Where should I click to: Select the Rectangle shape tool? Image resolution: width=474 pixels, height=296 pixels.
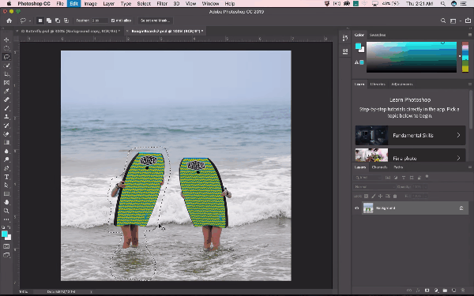click(6, 193)
